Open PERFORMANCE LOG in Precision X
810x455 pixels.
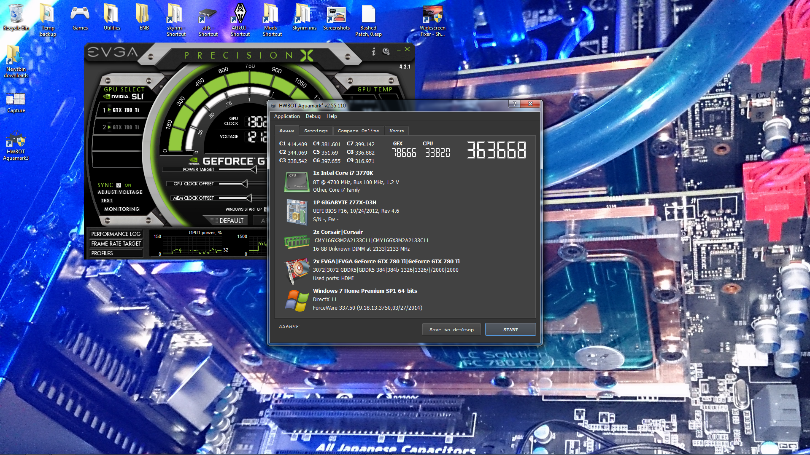[x=116, y=234]
